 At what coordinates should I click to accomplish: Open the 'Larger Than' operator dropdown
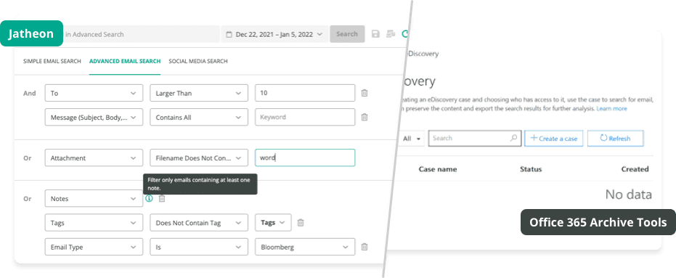tap(199, 93)
